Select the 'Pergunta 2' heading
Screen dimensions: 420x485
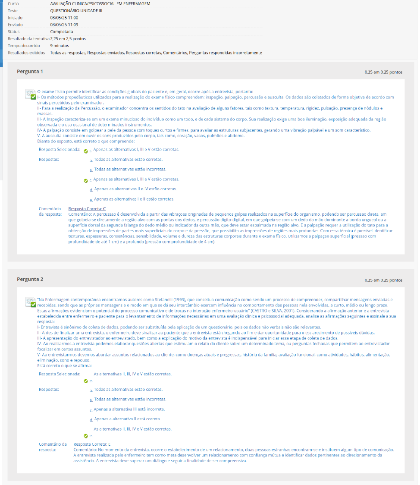click(x=30, y=279)
